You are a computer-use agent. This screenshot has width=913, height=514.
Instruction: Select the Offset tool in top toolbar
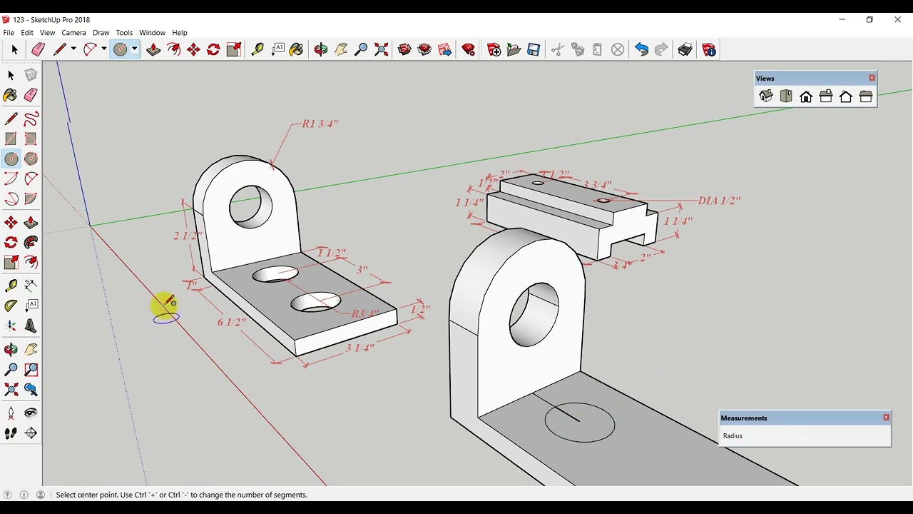pyautogui.click(x=173, y=49)
